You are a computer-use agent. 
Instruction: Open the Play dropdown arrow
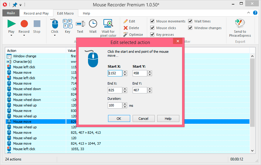click(11, 35)
